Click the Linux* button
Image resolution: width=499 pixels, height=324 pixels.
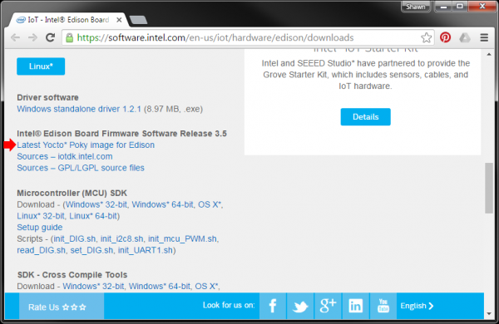[41, 66]
